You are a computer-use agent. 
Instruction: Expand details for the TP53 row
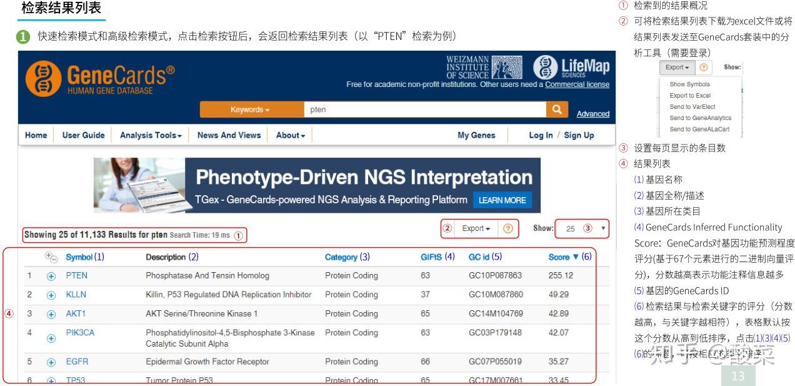51,380
